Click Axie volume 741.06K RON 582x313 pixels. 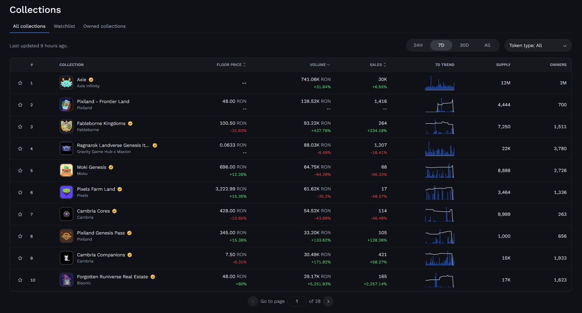(316, 79)
